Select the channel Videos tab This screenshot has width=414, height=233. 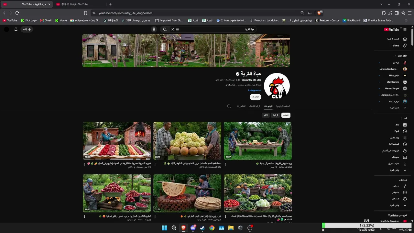(268, 106)
